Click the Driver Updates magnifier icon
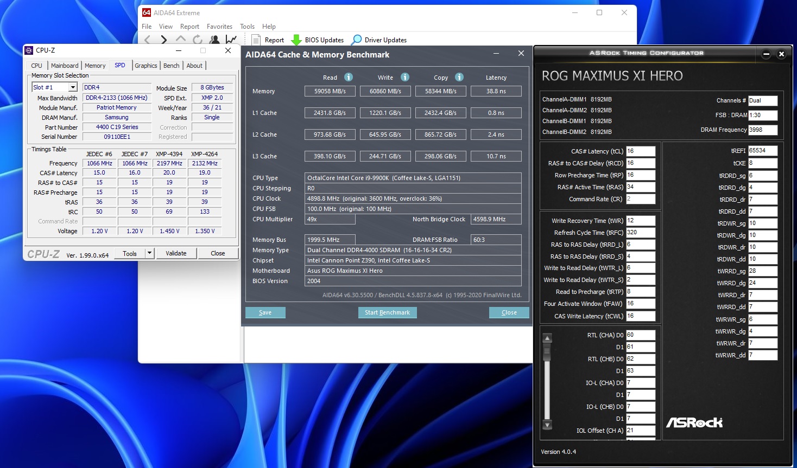Viewport: 797px width, 468px height. [x=357, y=40]
